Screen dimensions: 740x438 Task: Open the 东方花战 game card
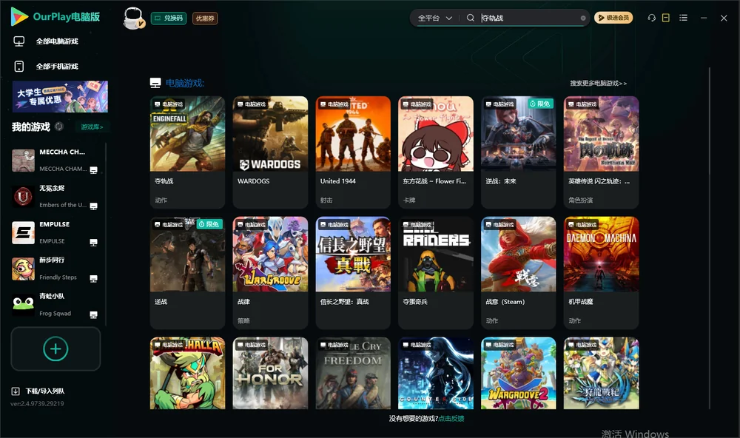(436, 152)
